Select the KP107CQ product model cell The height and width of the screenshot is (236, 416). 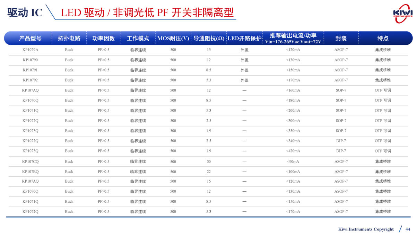[30, 161]
